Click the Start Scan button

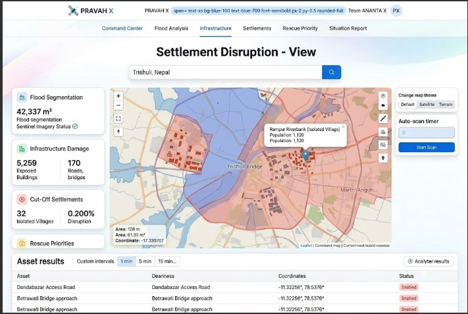click(427, 147)
